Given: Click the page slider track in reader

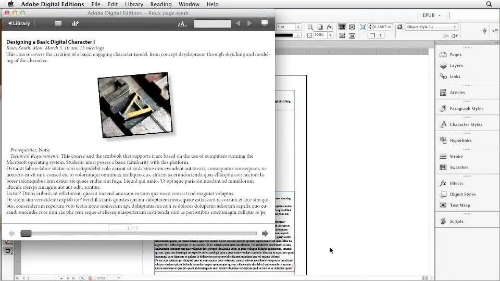Looking at the screenshot, I should click(139, 234).
